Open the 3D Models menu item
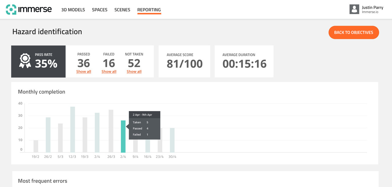 [73, 10]
